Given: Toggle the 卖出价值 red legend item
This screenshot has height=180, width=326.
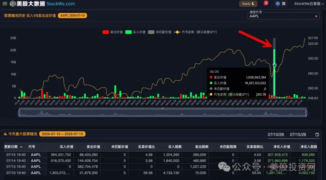Looking at the screenshot, I should 113,32.
